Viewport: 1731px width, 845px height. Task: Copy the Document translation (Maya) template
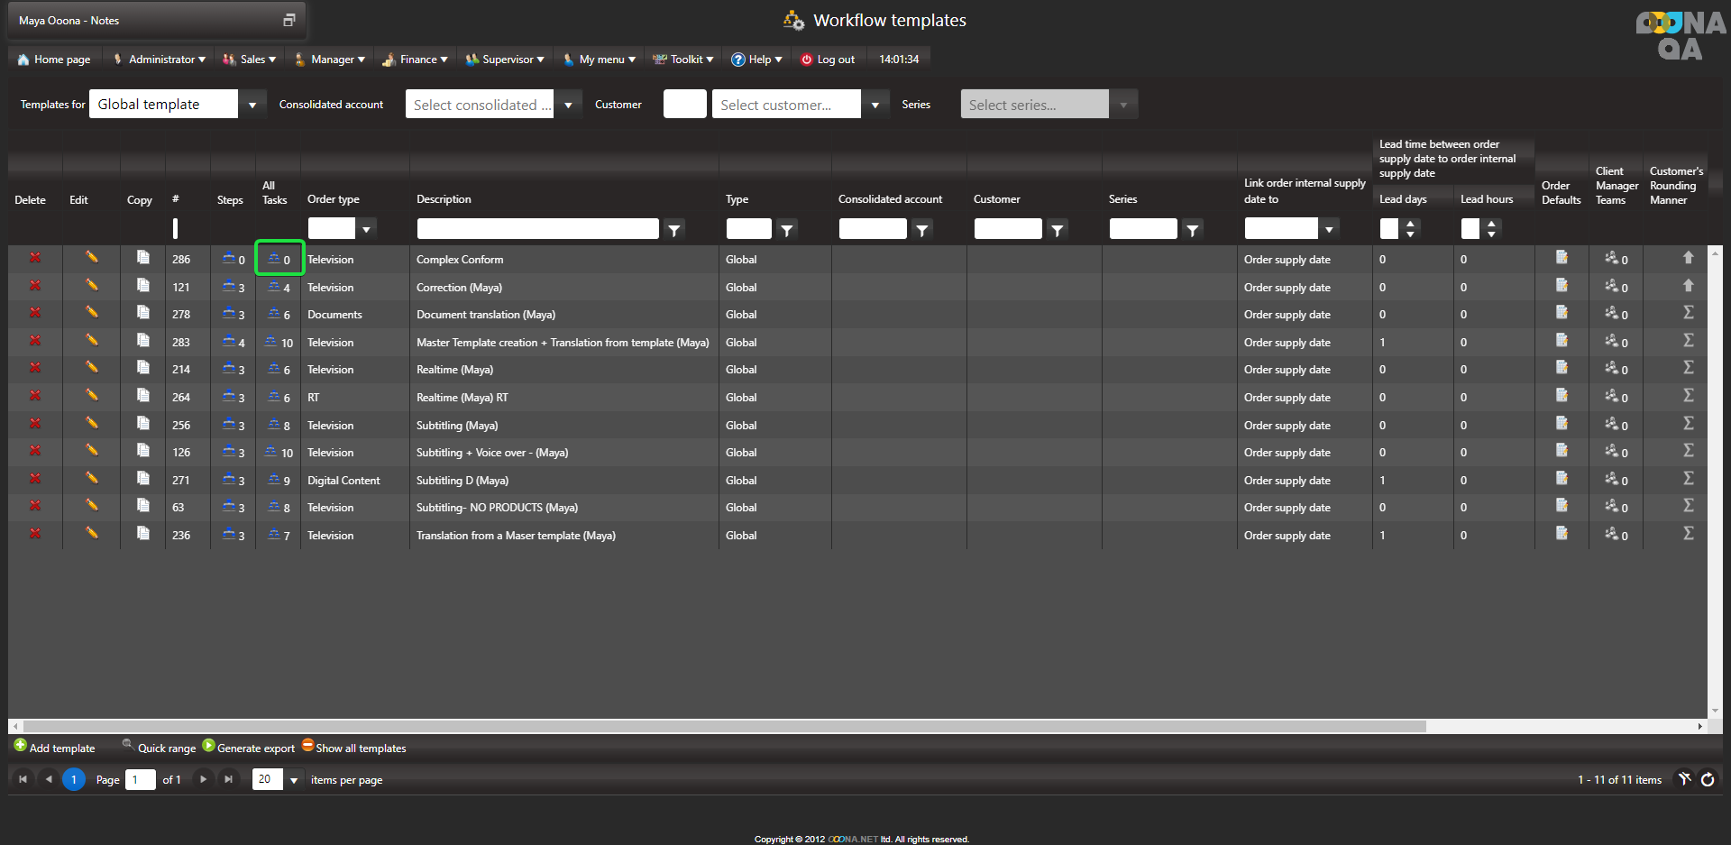click(x=142, y=313)
